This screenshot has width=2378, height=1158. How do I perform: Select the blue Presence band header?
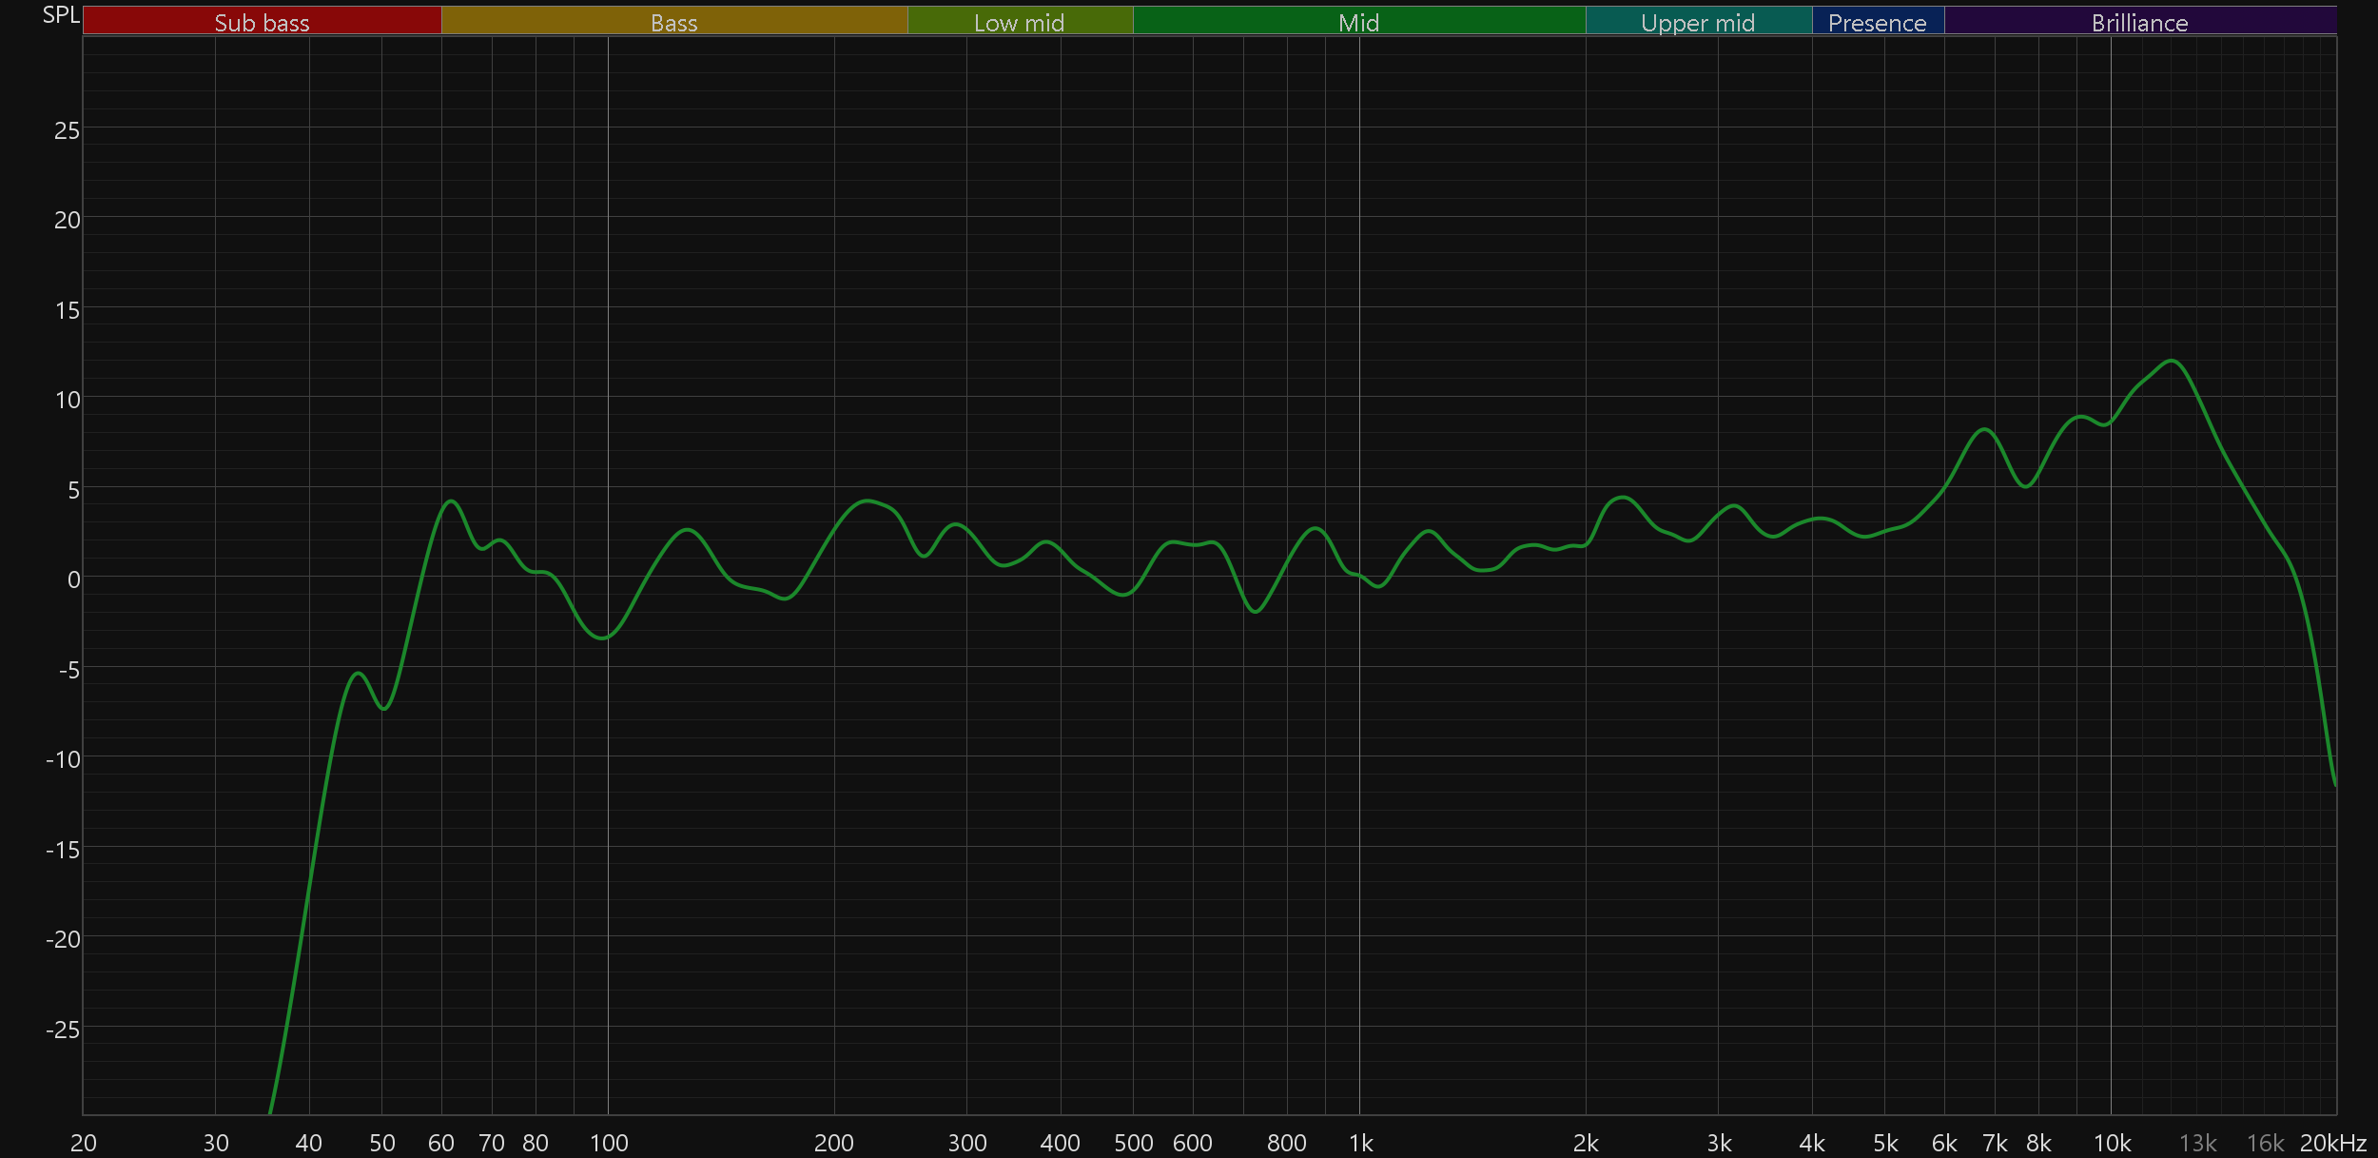click(x=1877, y=22)
